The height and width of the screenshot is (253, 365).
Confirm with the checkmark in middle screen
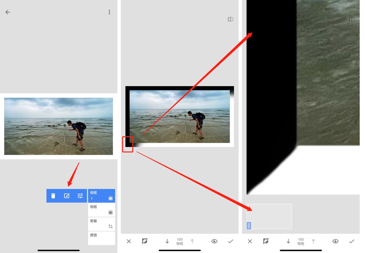tap(231, 242)
